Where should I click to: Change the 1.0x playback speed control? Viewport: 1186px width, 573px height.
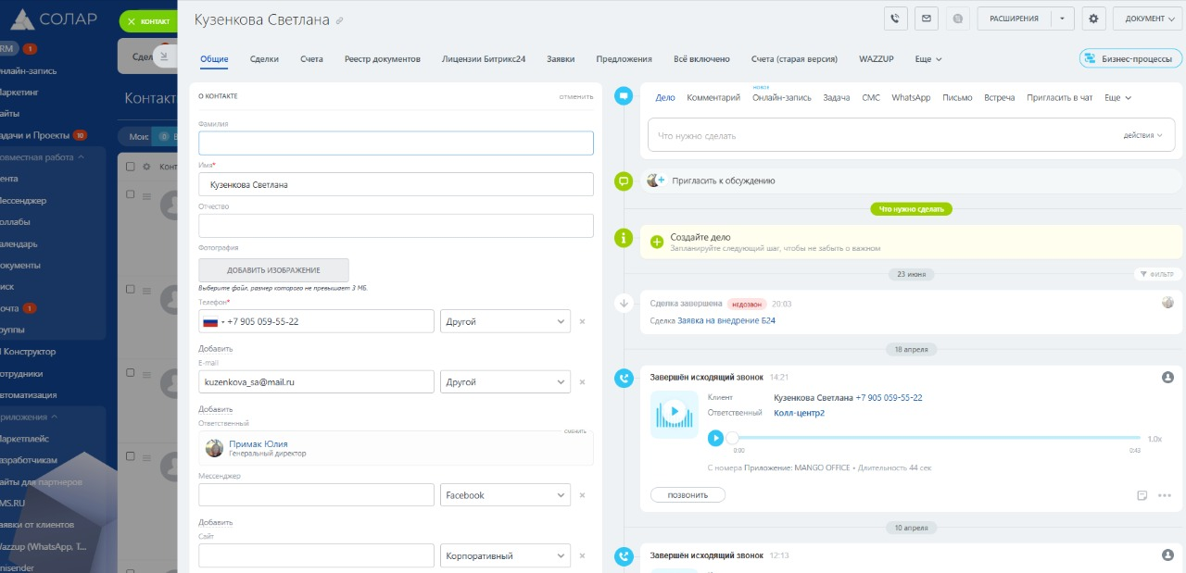[x=1154, y=439]
